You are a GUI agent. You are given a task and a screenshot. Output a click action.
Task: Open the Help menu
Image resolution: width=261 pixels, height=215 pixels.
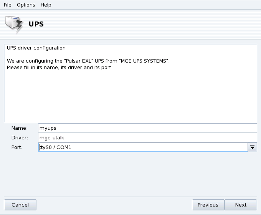[x=46, y=5]
